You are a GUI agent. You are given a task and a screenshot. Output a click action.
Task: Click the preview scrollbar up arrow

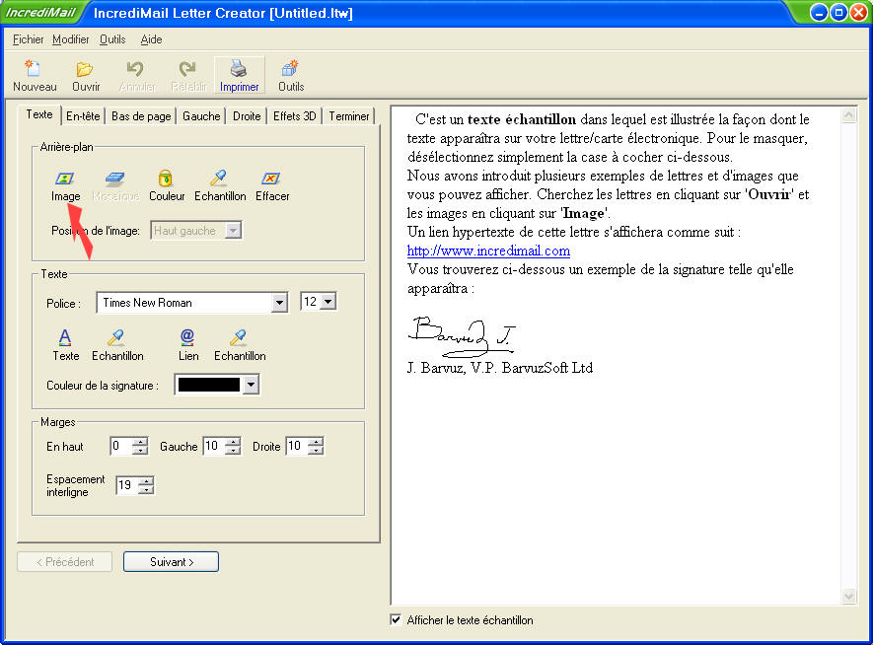849,115
